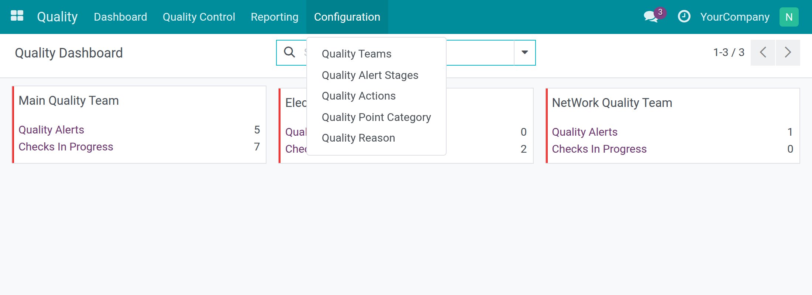The width and height of the screenshot is (812, 295).
Task: Click the NetWork Quality Team card title
Action: point(612,103)
